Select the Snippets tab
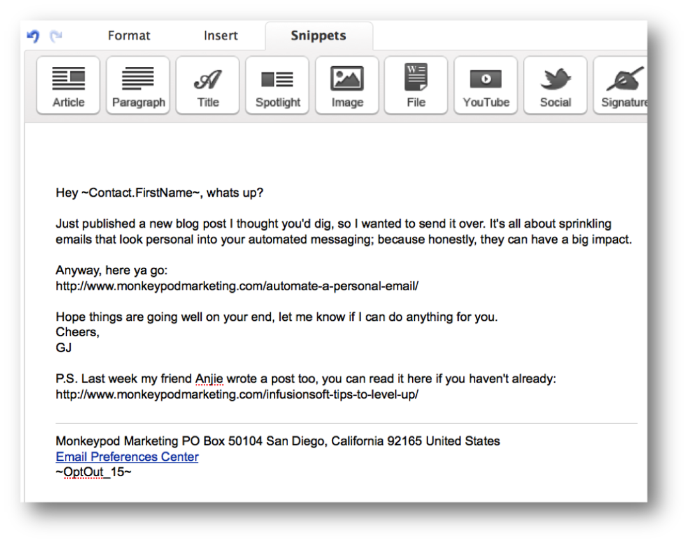The height and width of the screenshot is (543, 688). 319,36
